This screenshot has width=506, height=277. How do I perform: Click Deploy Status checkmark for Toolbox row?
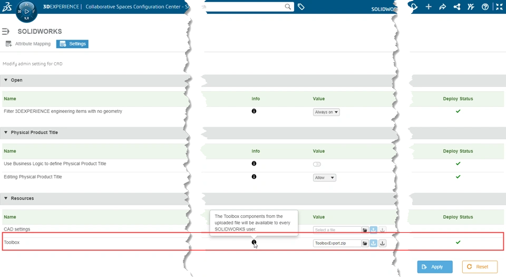coord(458,242)
